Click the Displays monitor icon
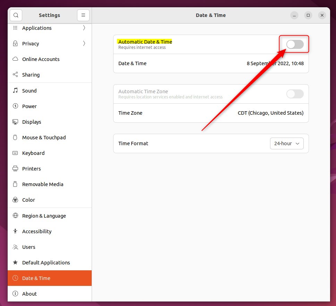 (15, 122)
